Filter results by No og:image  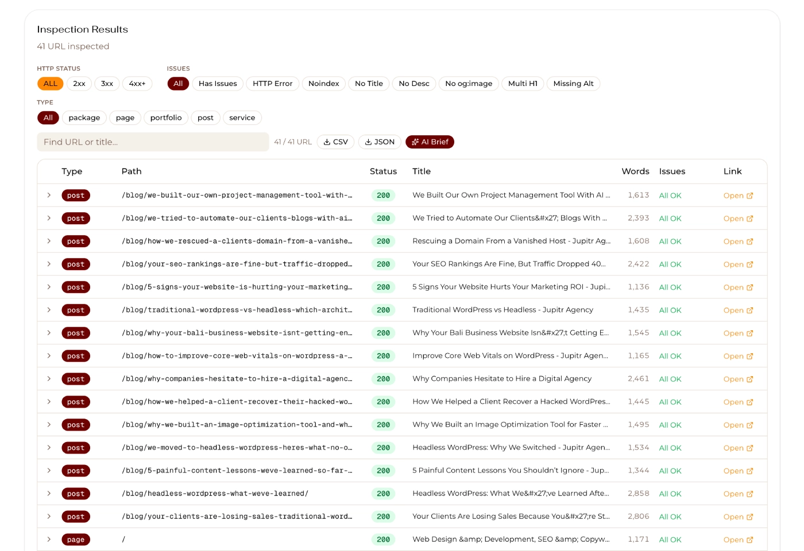pyautogui.click(x=469, y=84)
